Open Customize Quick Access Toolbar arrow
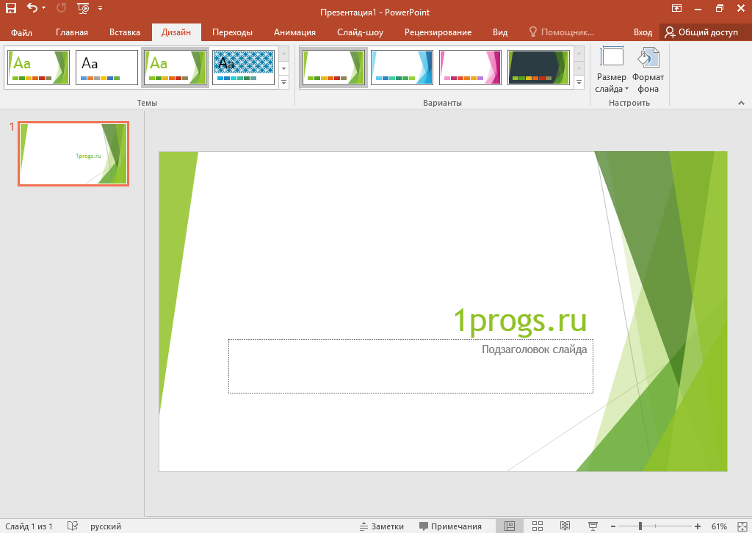Screen dimensions: 752x533 pos(100,8)
